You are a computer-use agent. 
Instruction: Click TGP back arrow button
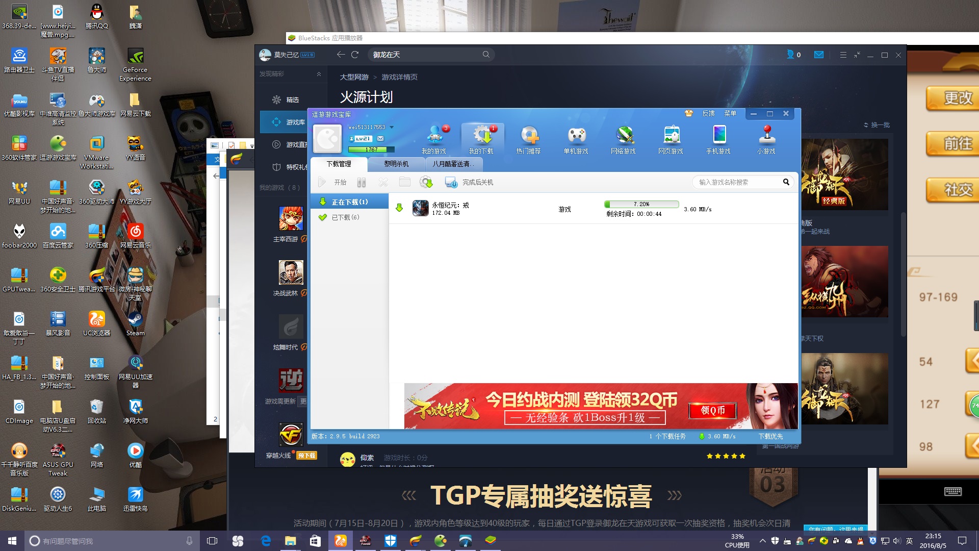[x=341, y=55]
